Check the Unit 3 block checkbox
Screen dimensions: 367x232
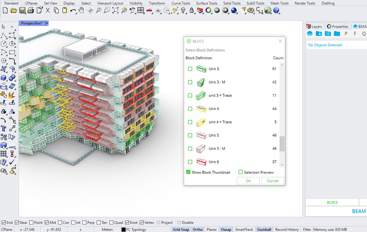click(x=190, y=69)
